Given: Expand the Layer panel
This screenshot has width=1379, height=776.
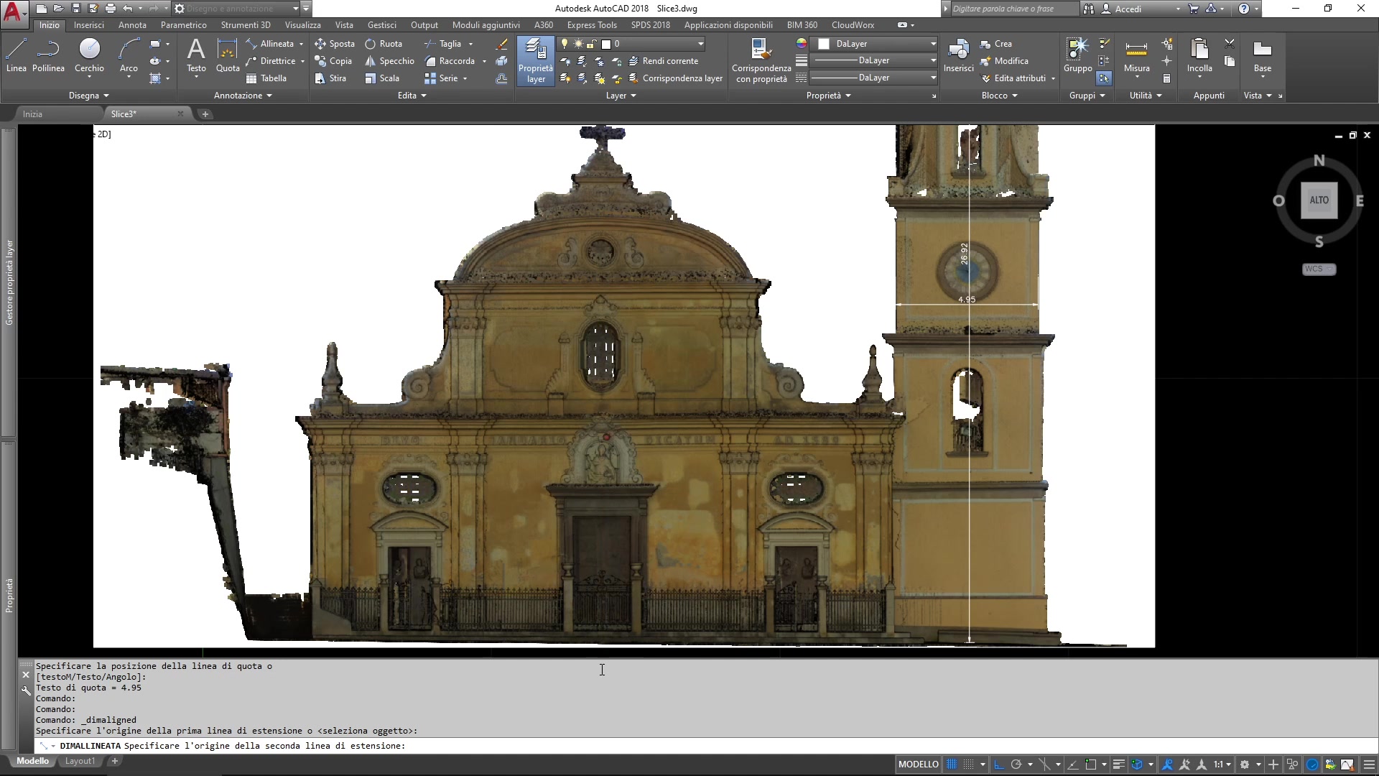Looking at the screenshot, I should pyautogui.click(x=621, y=96).
